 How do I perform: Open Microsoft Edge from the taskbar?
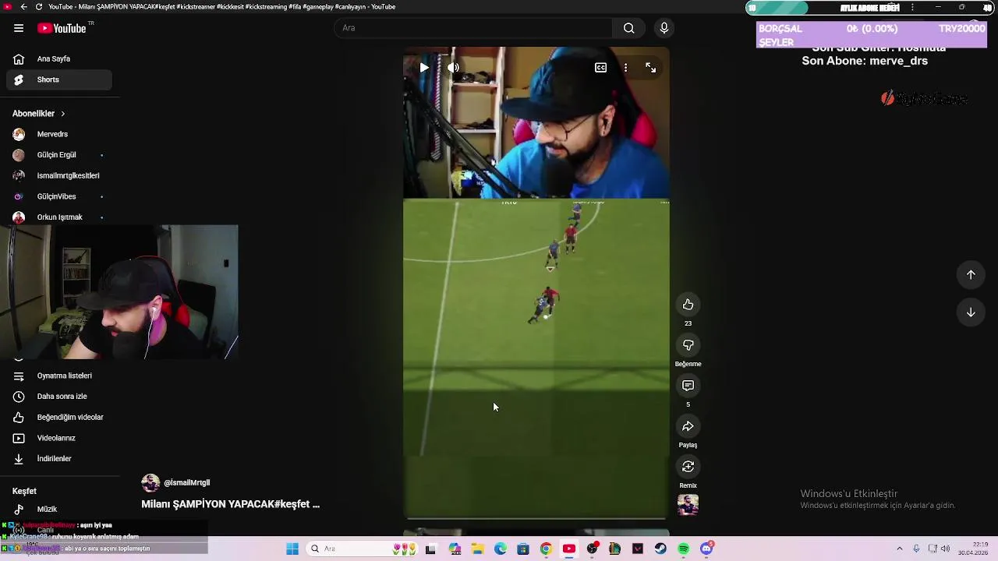point(500,549)
